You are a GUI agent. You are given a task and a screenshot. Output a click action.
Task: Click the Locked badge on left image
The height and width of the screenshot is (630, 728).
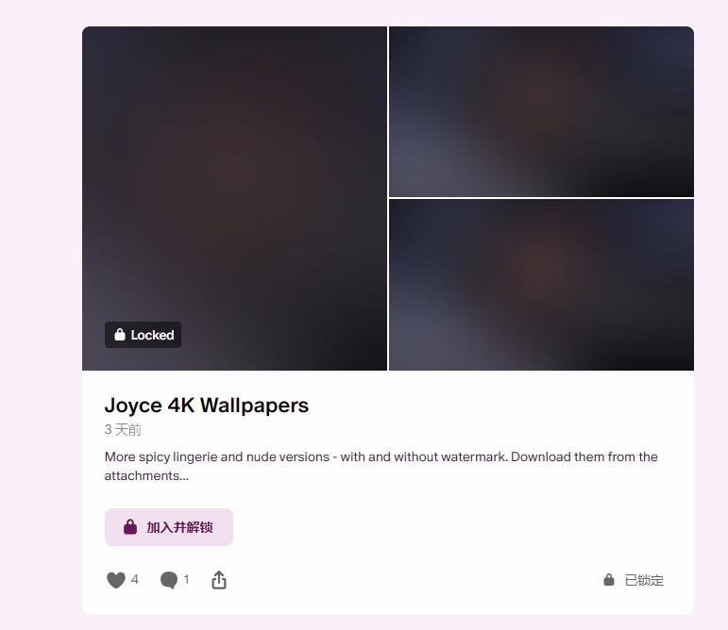143,335
